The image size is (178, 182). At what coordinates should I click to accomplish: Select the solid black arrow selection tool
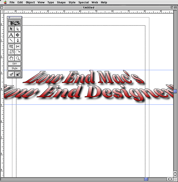point(11,29)
